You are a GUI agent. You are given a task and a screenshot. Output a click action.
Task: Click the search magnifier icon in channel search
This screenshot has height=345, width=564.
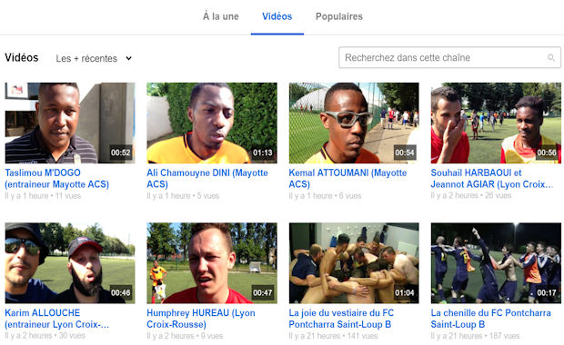(550, 57)
